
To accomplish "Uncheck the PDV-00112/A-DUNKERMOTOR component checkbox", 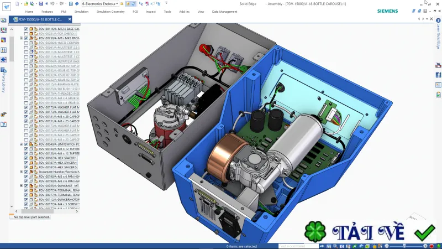I will click(26, 200).
